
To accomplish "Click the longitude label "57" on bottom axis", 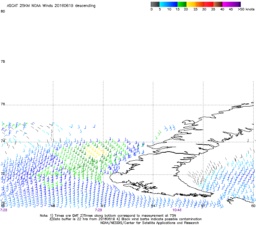I will click(x=203, y=206).
